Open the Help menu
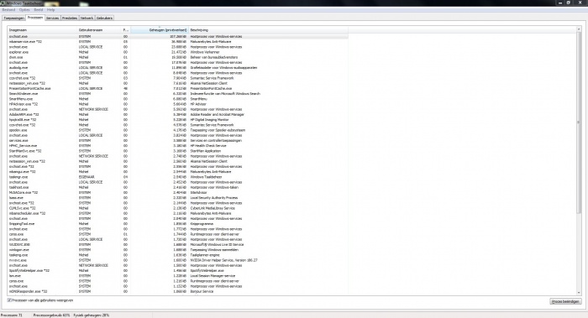The width and height of the screenshot is (588, 318). [x=51, y=10]
